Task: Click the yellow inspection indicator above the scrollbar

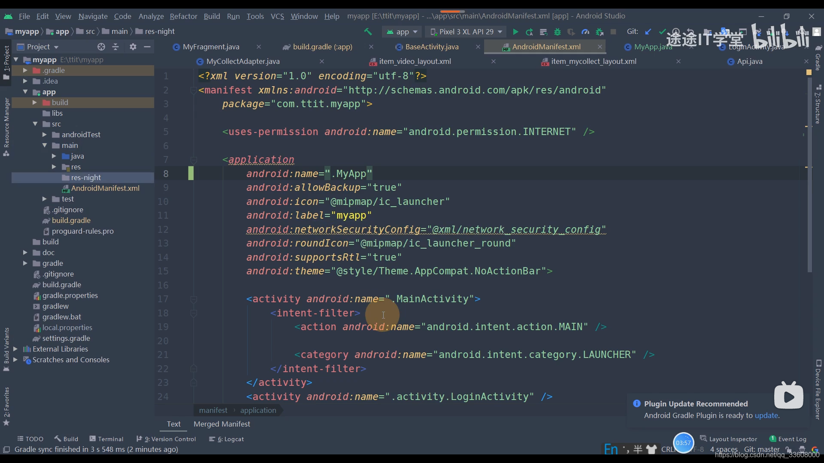Action: pyautogui.click(x=809, y=72)
